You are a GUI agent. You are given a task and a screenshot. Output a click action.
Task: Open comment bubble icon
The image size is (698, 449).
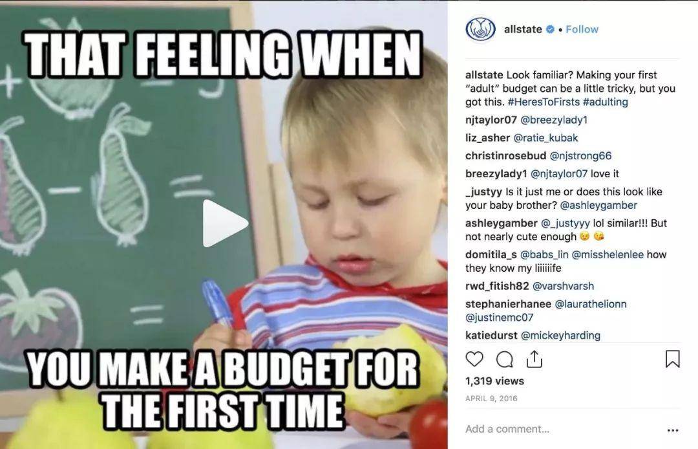tap(504, 359)
